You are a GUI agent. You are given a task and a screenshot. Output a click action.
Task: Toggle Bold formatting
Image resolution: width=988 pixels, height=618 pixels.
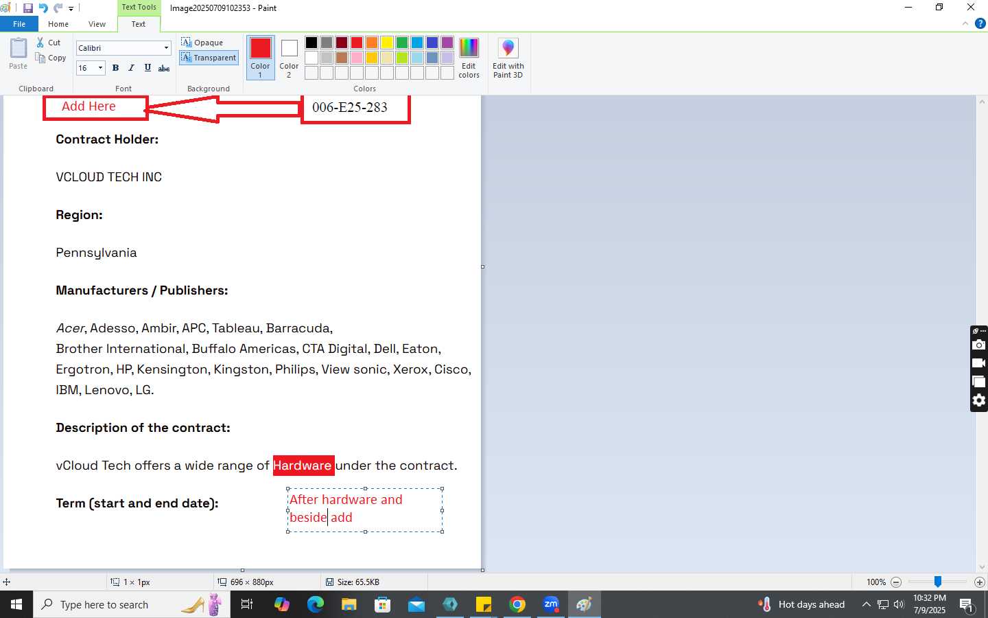pos(115,68)
